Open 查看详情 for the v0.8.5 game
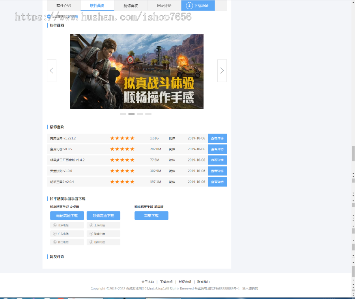355x299 pixels. click(x=217, y=149)
